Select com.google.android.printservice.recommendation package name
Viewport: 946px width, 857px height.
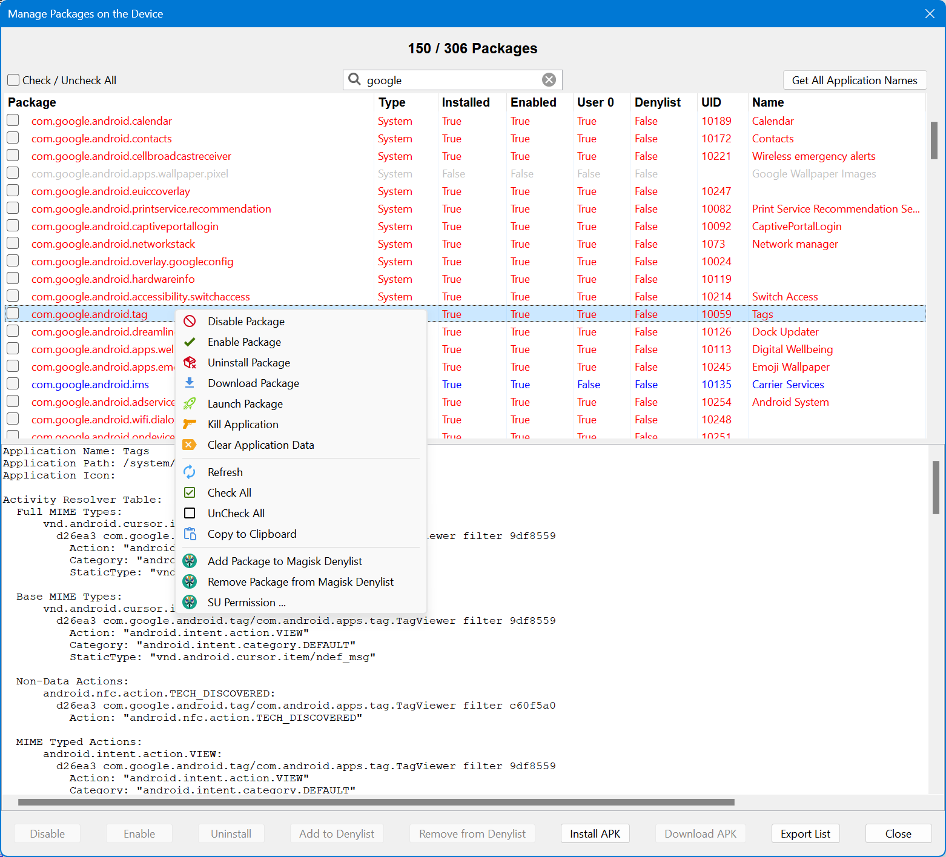[x=151, y=209]
